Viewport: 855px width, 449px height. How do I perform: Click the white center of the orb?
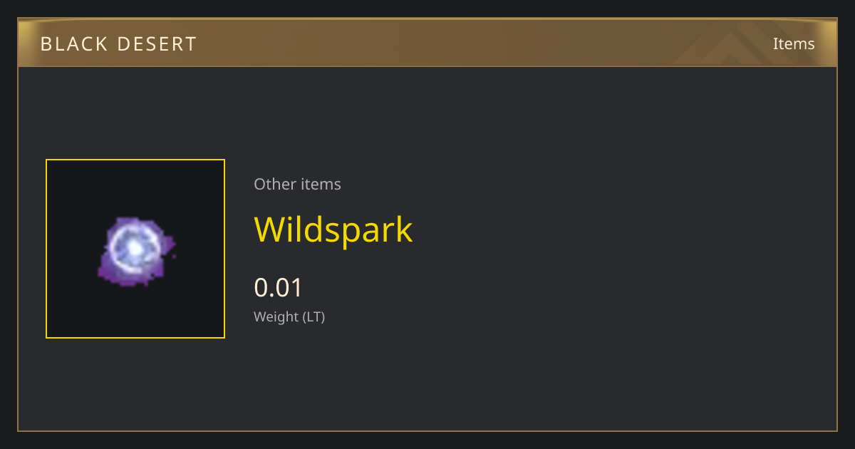click(x=134, y=247)
